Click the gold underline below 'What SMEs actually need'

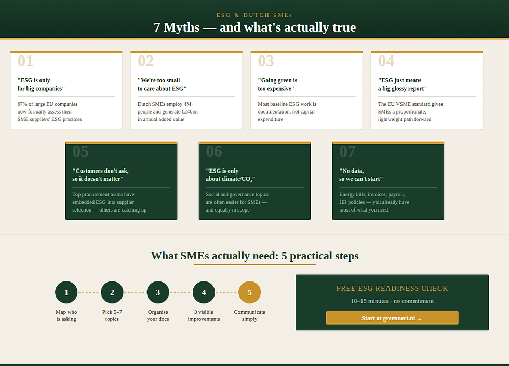[x=254, y=264]
